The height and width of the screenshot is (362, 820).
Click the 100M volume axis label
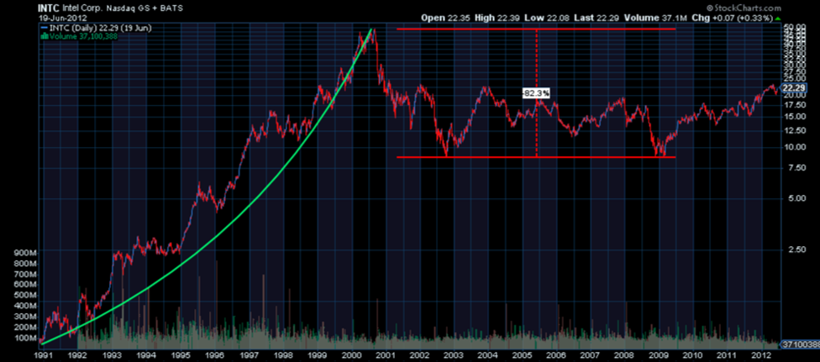pyautogui.click(x=25, y=338)
